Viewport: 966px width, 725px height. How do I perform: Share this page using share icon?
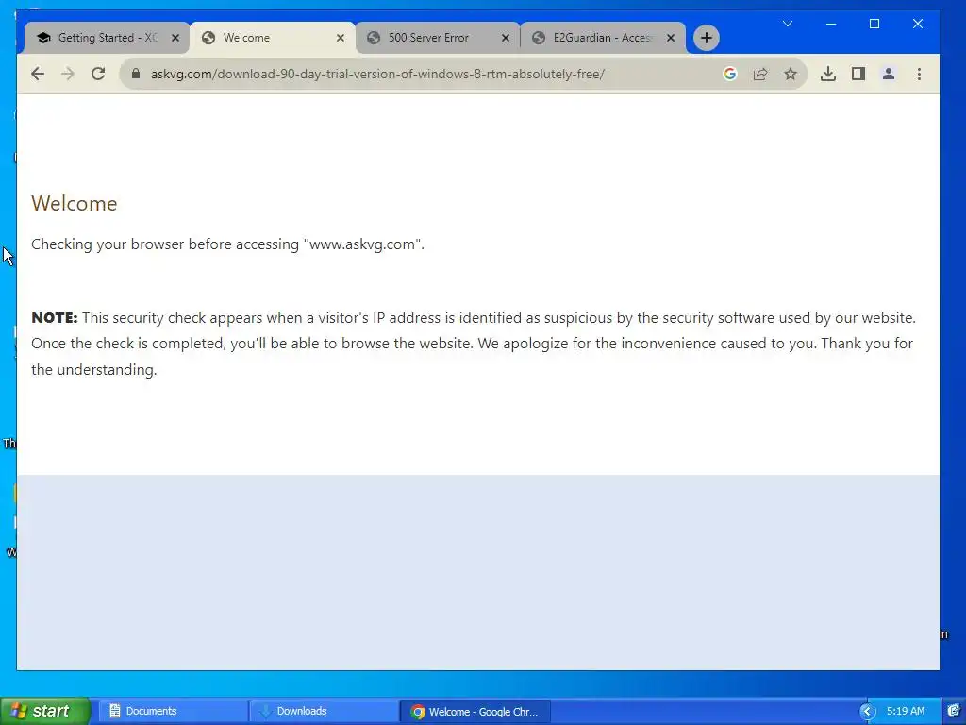pos(760,74)
